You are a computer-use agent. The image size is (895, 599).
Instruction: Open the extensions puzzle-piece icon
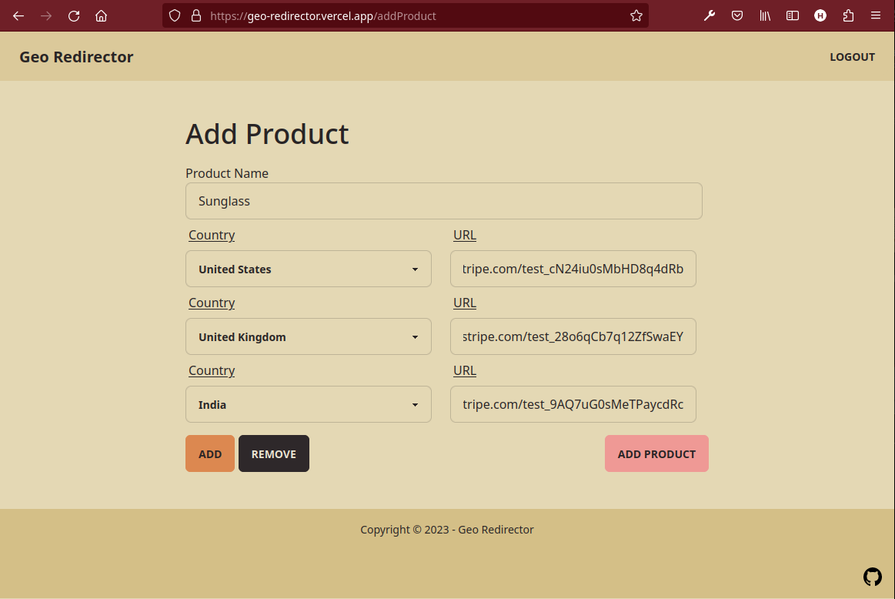[847, 15]
